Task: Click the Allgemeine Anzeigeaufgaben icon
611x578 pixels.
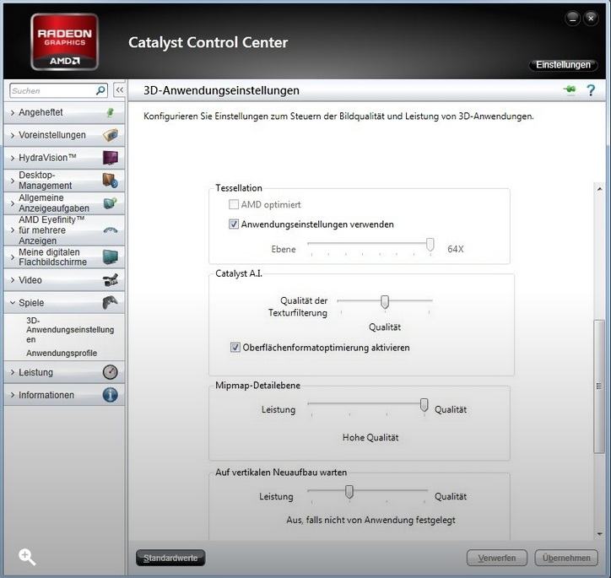Action: coord(111,203)
